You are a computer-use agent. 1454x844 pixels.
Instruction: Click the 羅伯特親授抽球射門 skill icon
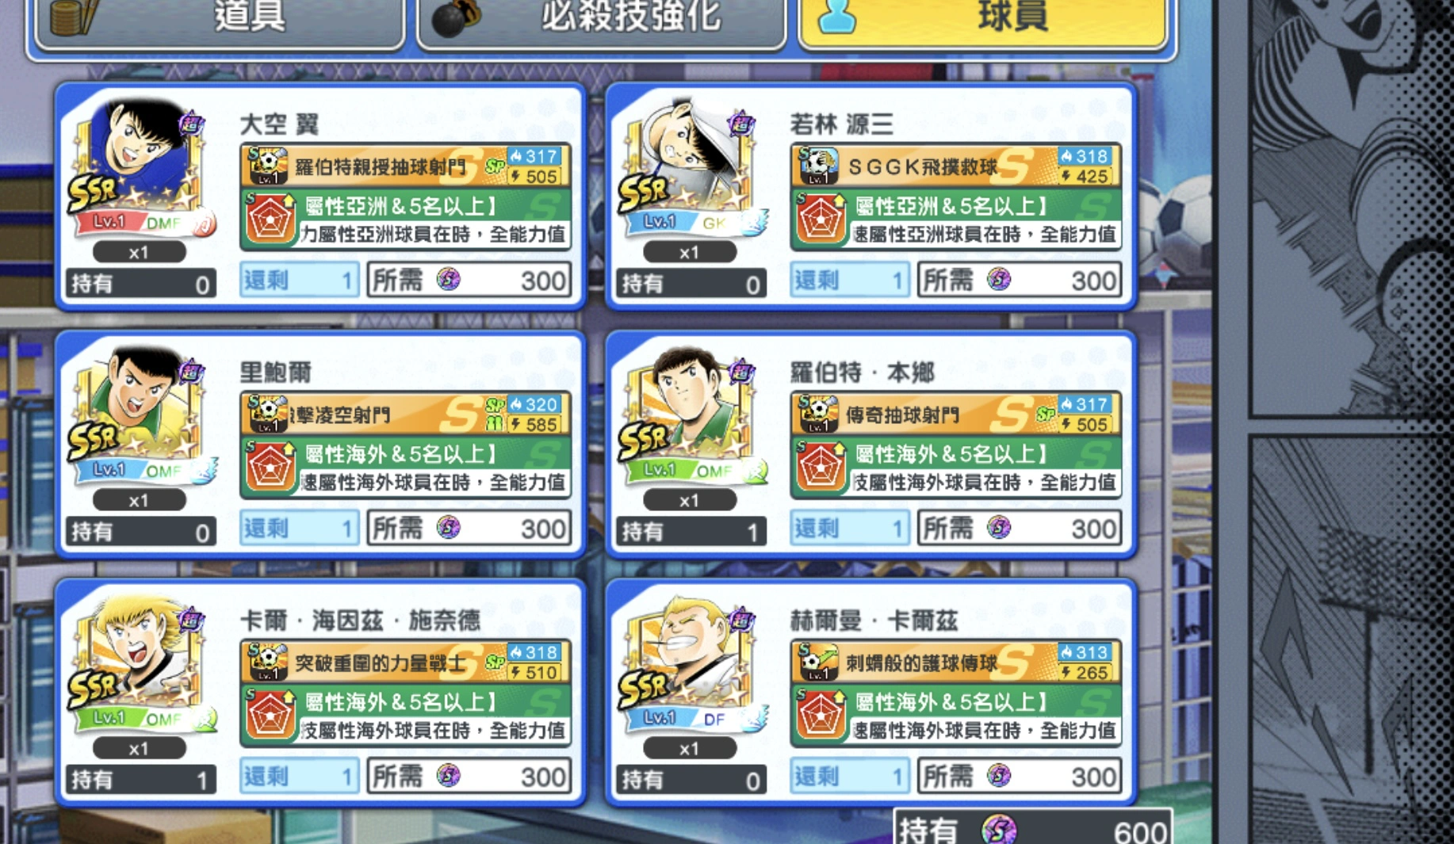click(x=267, y=166)
